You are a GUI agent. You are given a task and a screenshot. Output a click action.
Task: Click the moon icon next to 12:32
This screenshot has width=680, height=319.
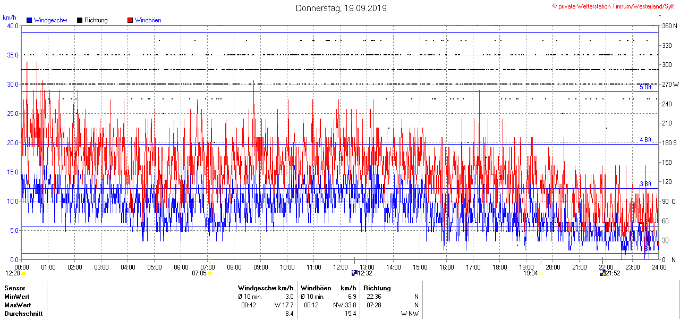(x=354, y=273)
